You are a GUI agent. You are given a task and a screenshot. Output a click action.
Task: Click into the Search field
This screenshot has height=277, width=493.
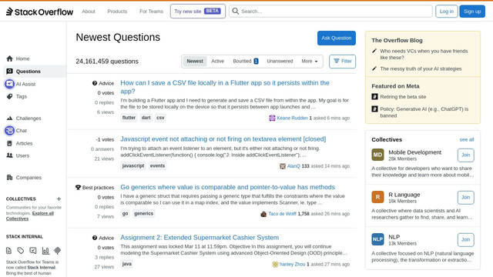(x=330, y=12)
